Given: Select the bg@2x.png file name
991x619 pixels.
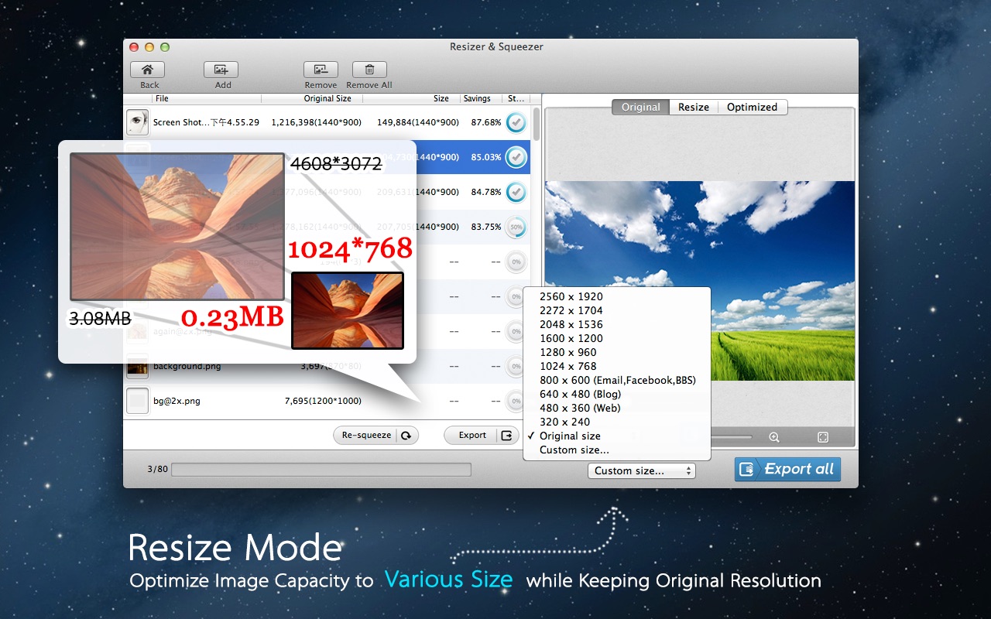Looking at the screenshot, I should tap(177, 401).
